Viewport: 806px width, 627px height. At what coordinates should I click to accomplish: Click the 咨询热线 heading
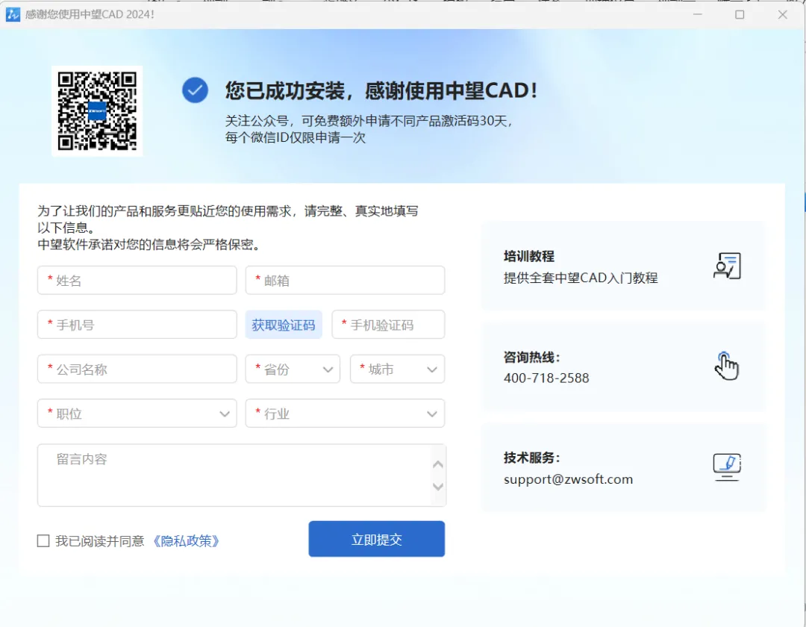[x=531, y=358]
